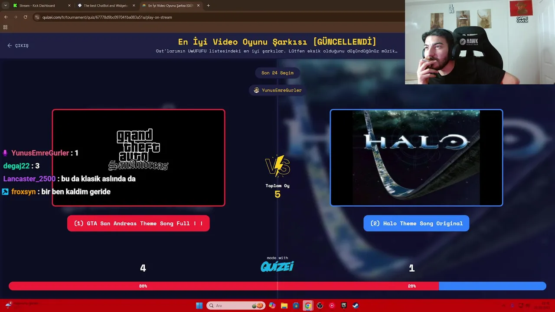The height and width of the screenshot is (312, 555).
Task: Click the quiz title En İyi Video Oyunu Şarkısı
Action: (277, 42)
